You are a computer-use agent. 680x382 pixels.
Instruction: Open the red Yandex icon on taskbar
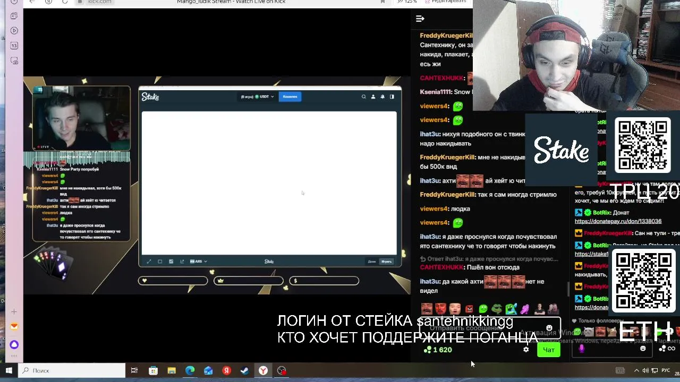point(226,370)
